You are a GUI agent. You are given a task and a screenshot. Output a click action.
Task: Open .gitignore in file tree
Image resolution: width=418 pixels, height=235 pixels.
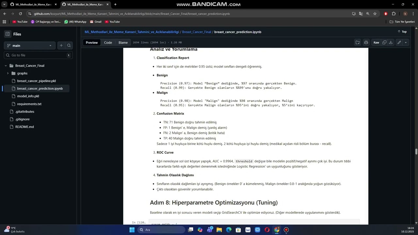tap(23, 119)
